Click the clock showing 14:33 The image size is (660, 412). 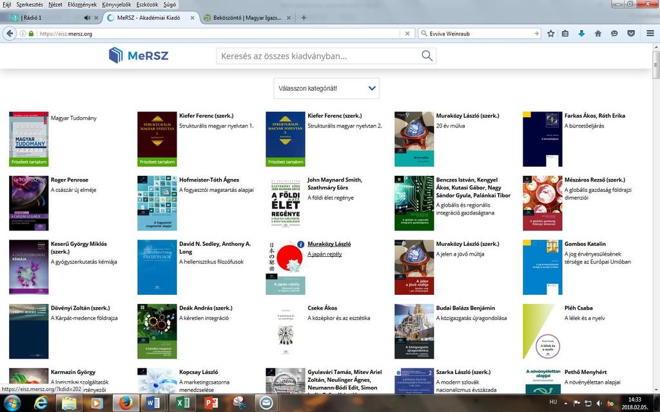(634, 399)
